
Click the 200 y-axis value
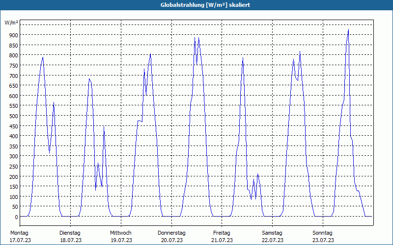[14, 177]
